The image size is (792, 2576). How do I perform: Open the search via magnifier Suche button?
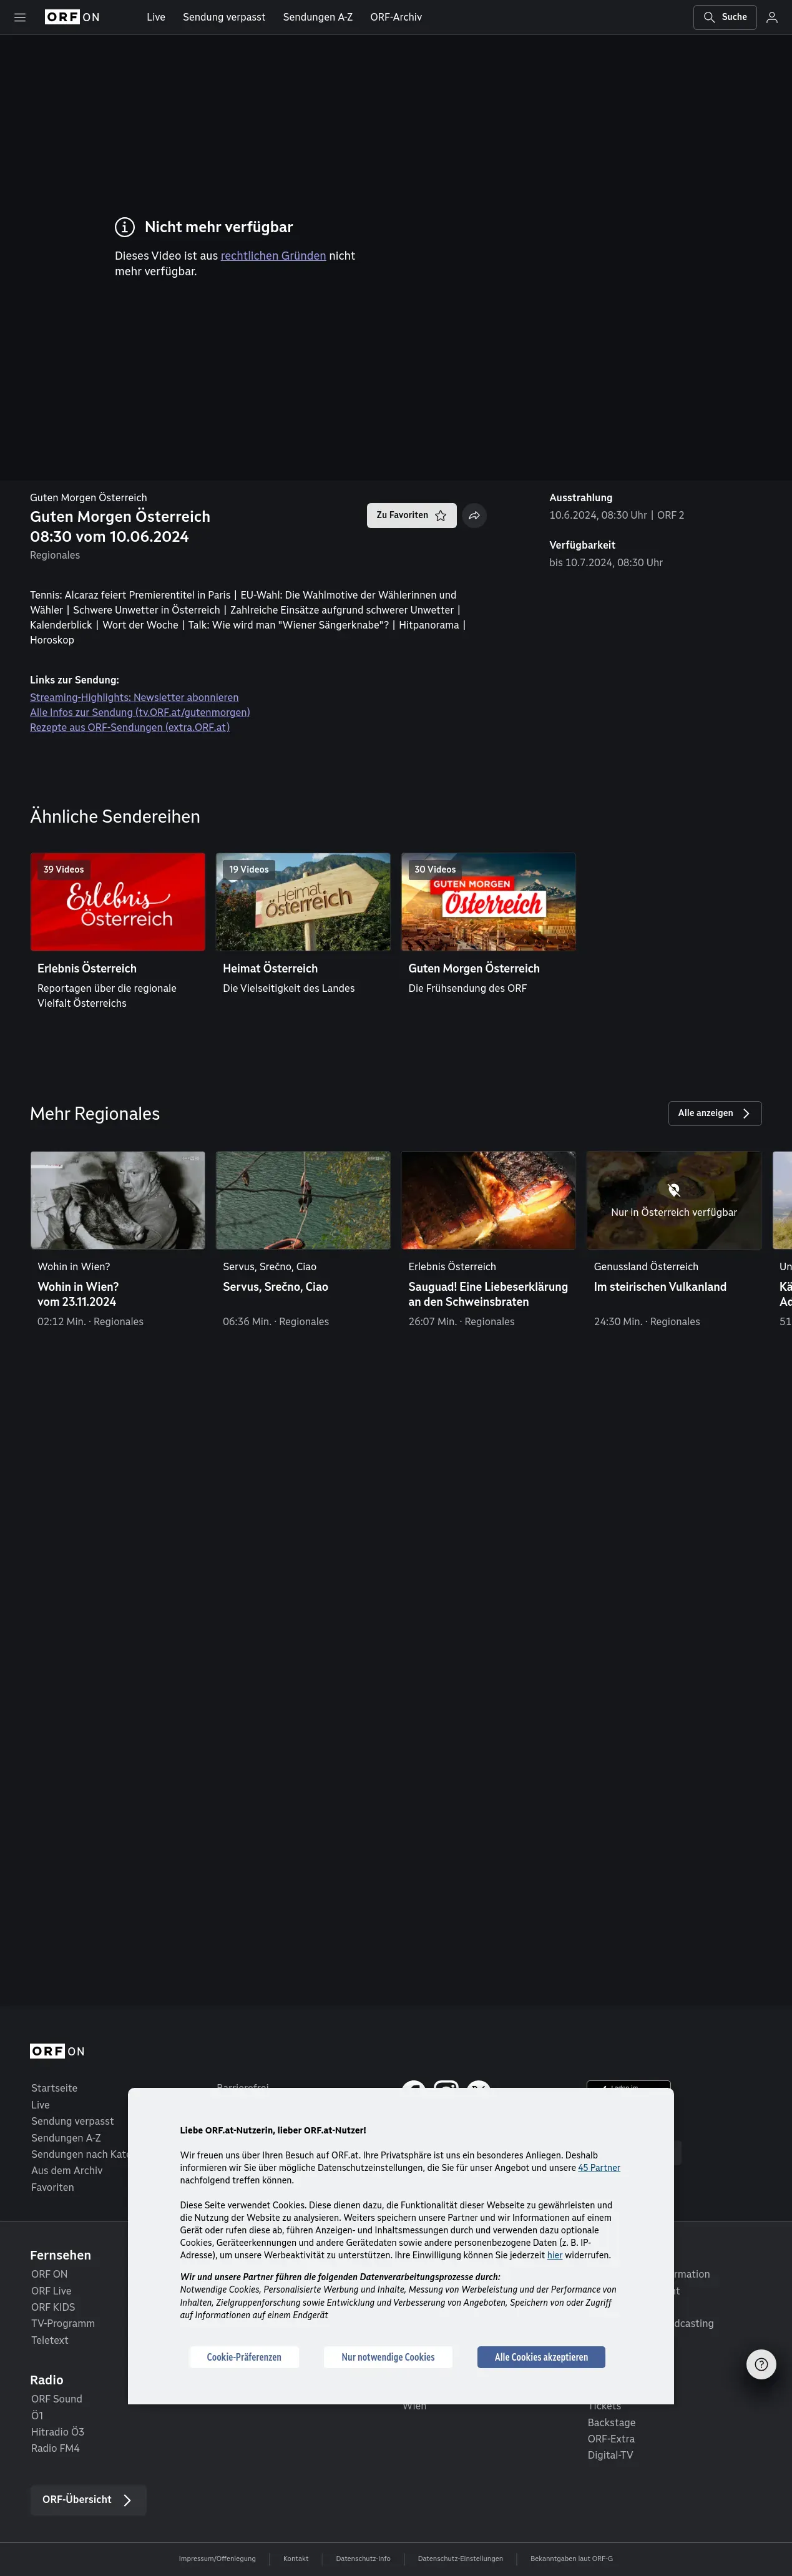(x=725, y=17)
